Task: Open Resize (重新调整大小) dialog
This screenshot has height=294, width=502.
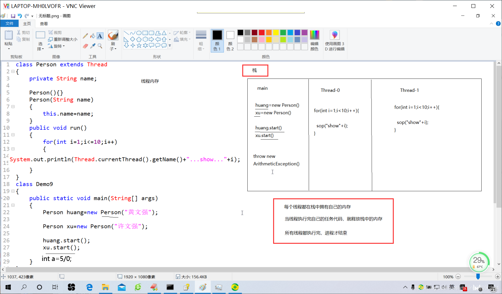Action: (63, 39)
